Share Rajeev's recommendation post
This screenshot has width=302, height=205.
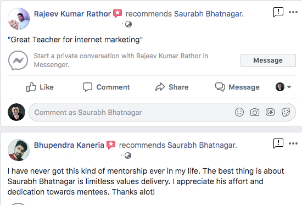[x=172, y=87]
